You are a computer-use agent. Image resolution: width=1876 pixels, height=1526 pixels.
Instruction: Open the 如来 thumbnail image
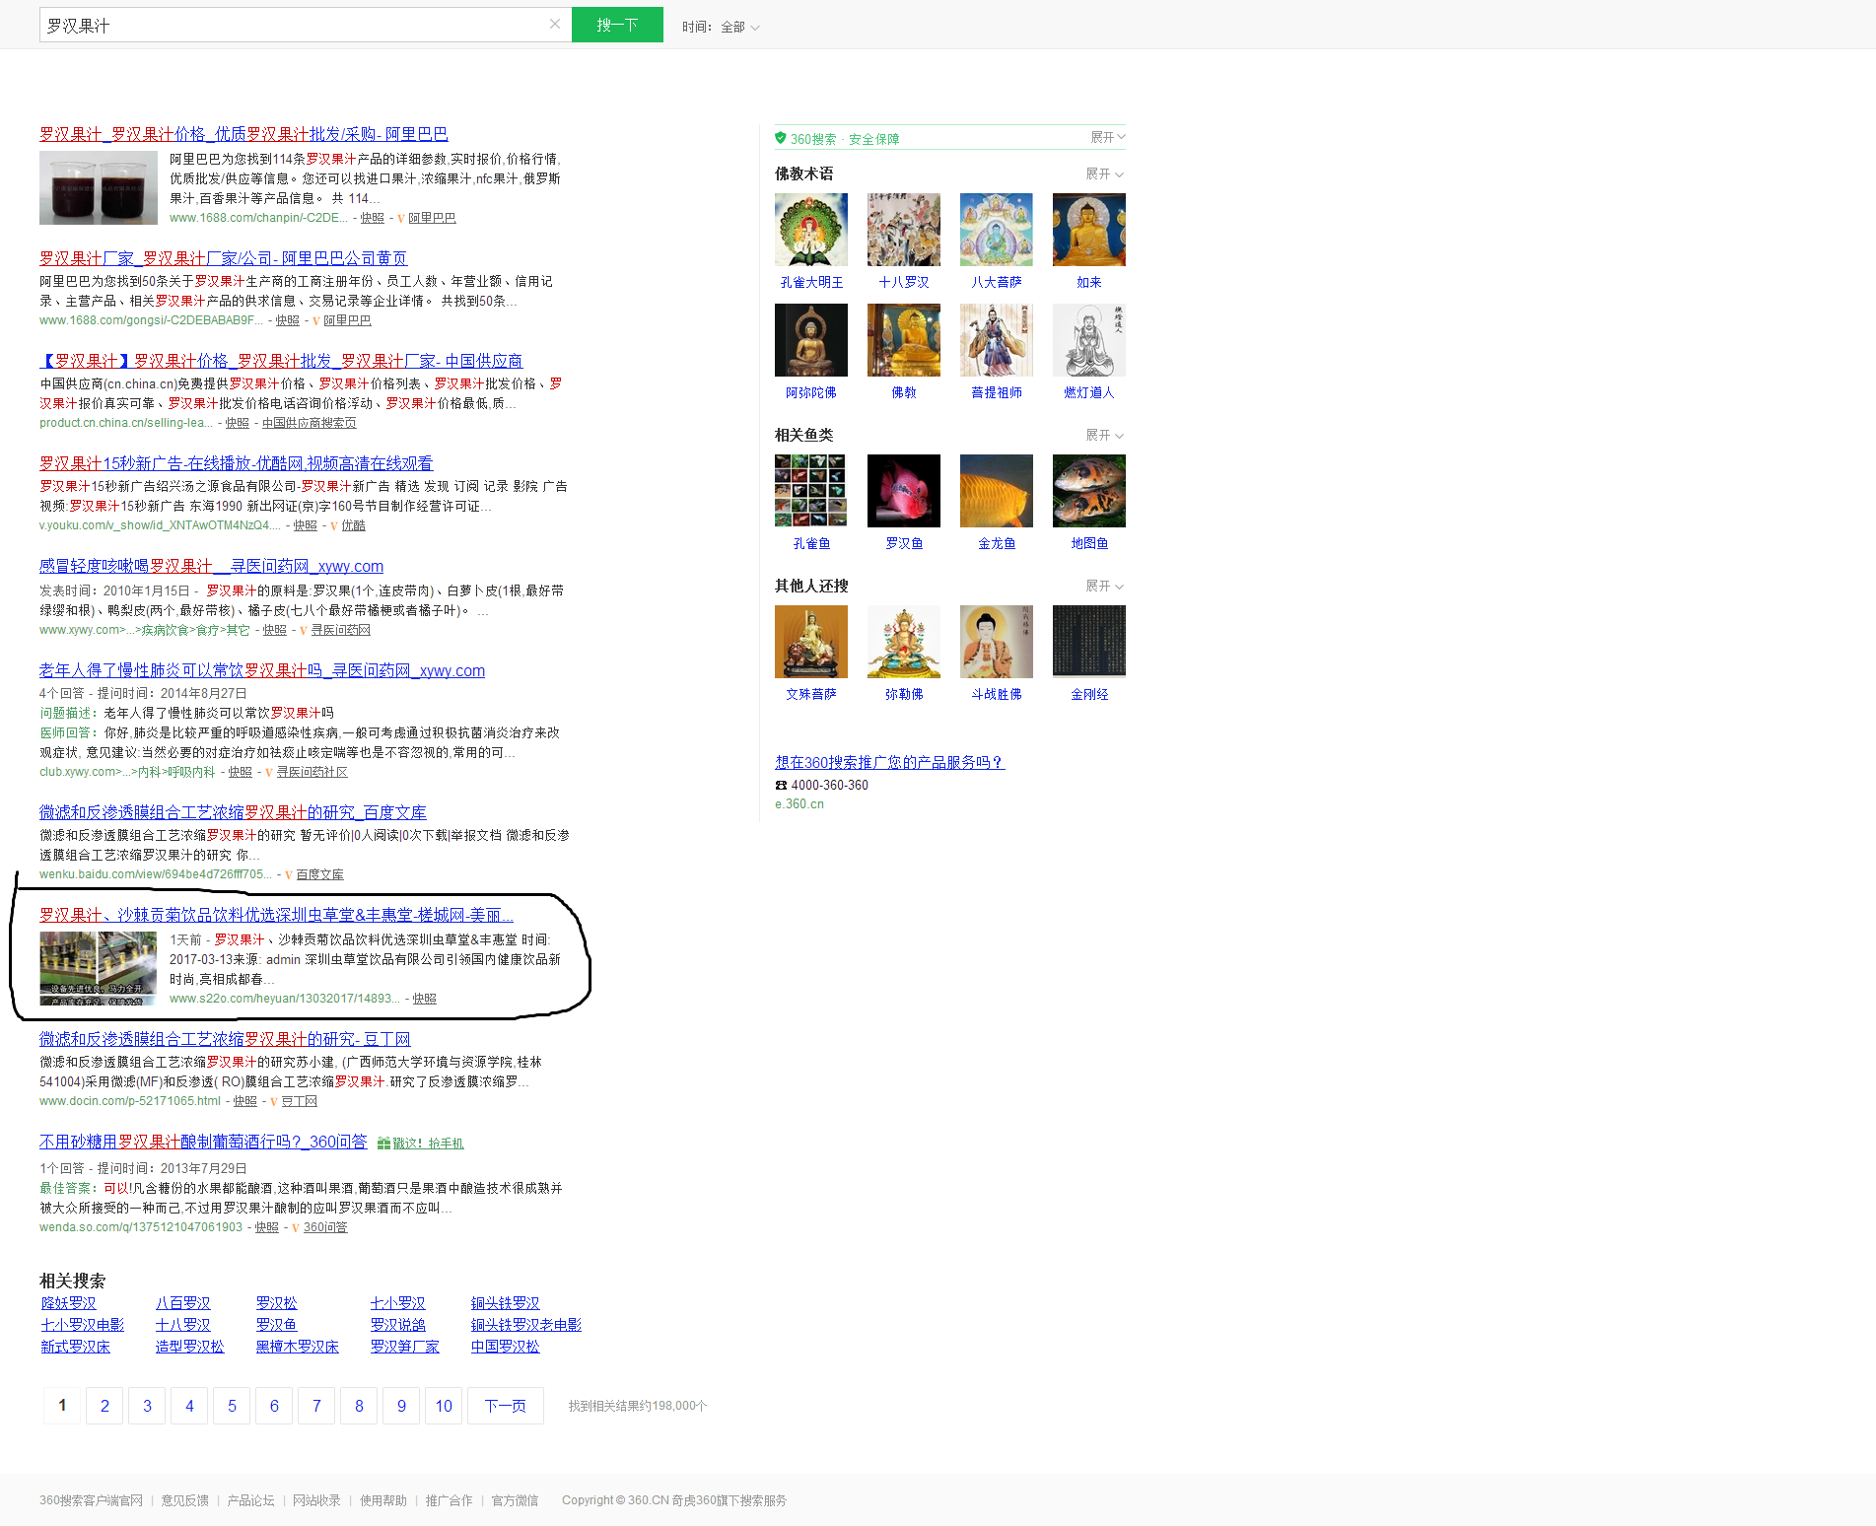pos(1089,230)
